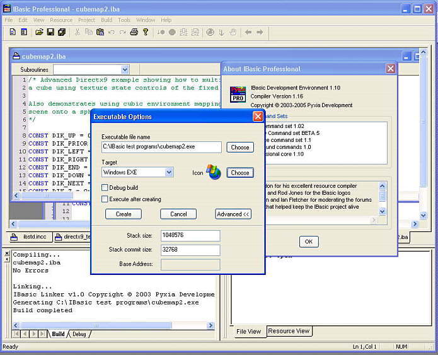Click the Forward right arrow toolbar icon

coord(260,32)
